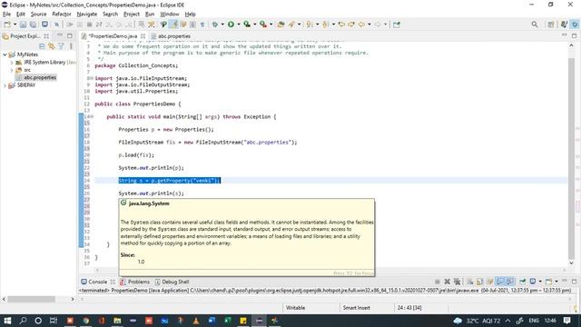Minimize the Project Explorer view
Image resolution: width=581 pixels, height=327 pixels.
60,35
